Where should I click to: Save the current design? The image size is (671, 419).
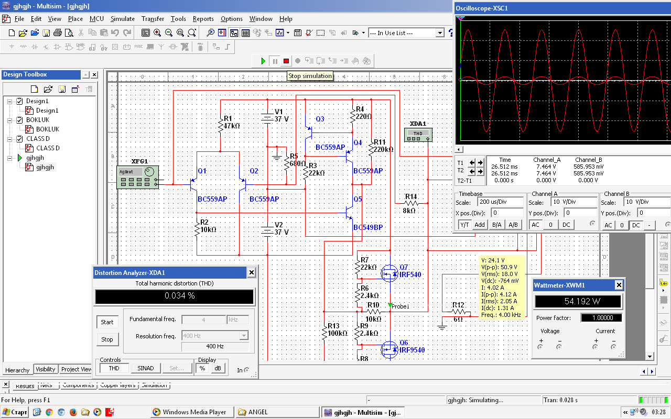click(x=46, y=32)
